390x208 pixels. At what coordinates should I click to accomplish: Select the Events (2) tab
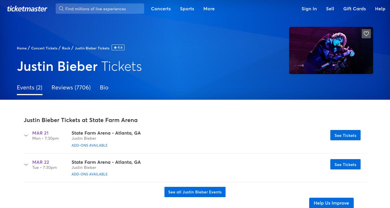tap(30, 87)
